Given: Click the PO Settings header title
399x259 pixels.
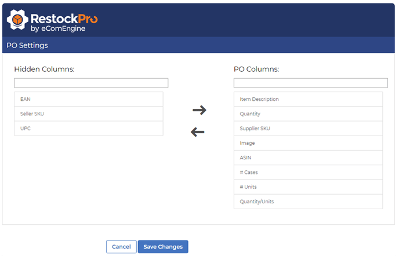Looking at the screenshot, I should coord(27,45).
